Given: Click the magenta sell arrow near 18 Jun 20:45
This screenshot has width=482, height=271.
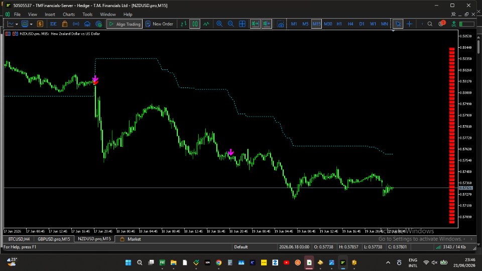Looking at the screenshot, I should click(x=230, y=152).
